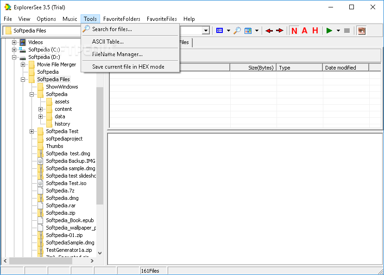Sort by Type column header

[x=299, y=68]
